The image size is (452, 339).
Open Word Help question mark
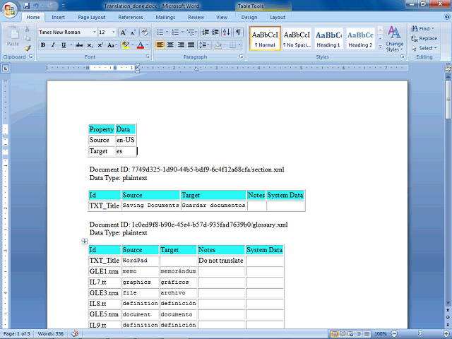446,17
